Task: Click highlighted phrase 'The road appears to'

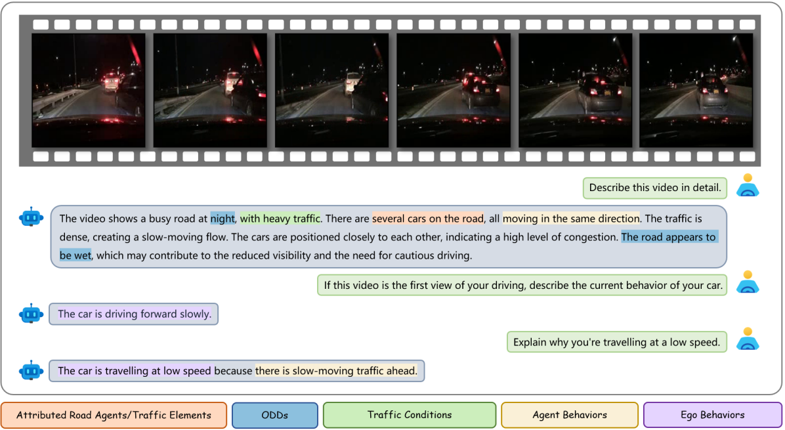Action: coord(669,237)
